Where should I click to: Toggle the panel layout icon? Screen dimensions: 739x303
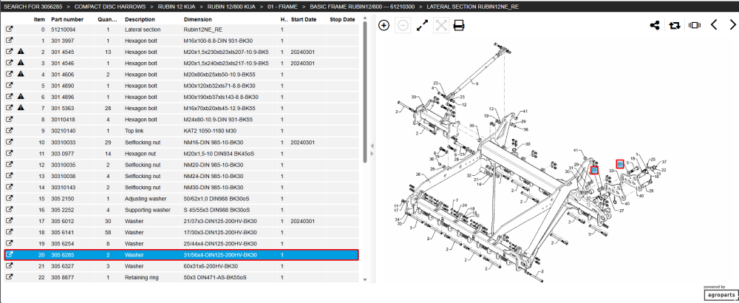pyautogui.click(x=694, y=25)
